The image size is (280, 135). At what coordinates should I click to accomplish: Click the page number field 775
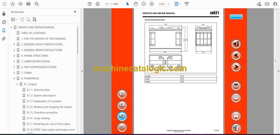pyautogui.click(x=107, y=4)
